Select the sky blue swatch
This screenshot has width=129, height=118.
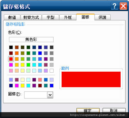(x=40, y=65)
